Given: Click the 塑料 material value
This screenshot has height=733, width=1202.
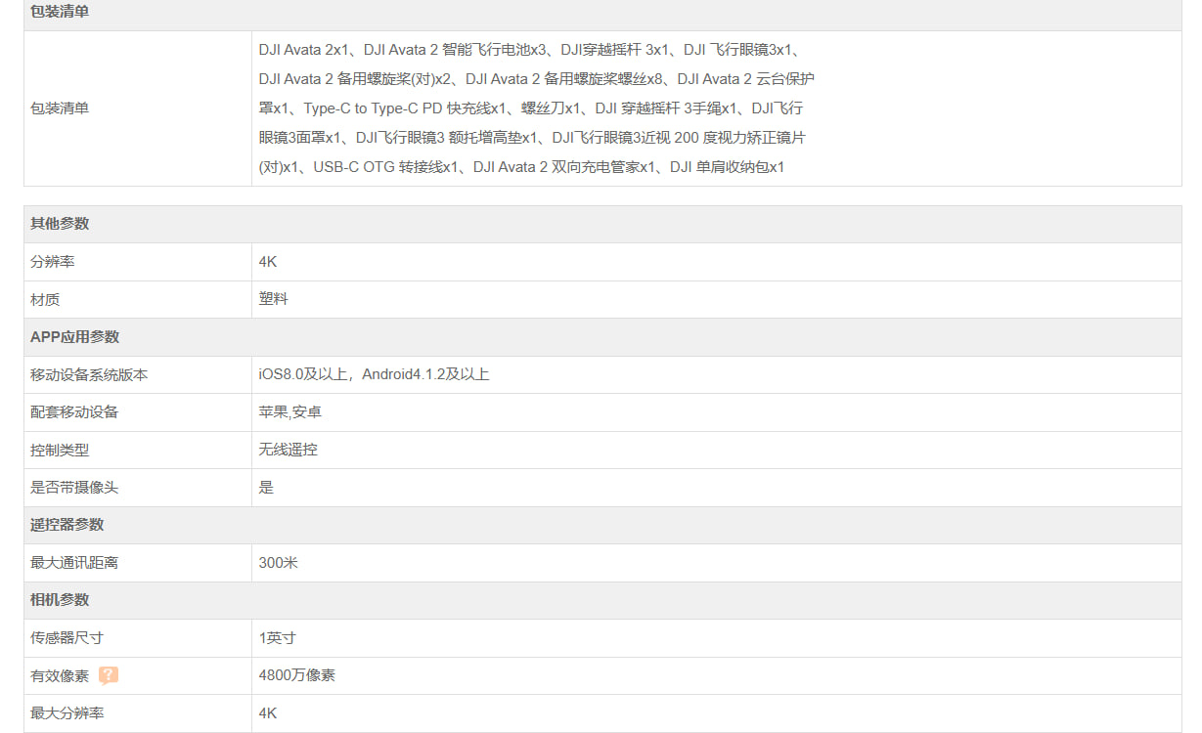Looking at the screenshot, I should 273,299.
